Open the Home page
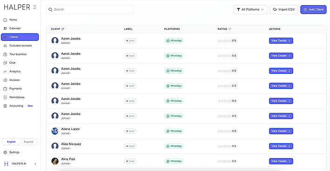330x171 pixels. [13, 20]
